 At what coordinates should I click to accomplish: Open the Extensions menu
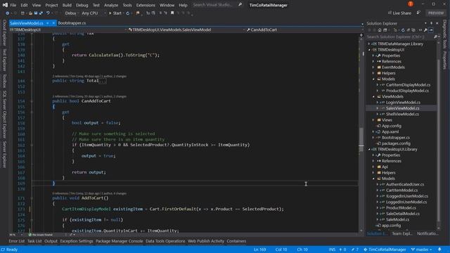(x=146, y=5)
